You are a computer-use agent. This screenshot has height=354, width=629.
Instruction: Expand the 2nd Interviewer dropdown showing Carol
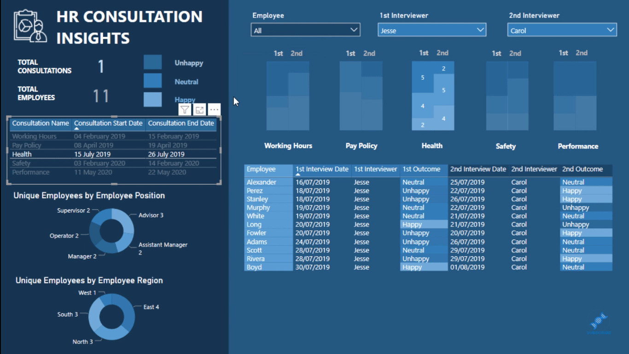tap(562, 30)
